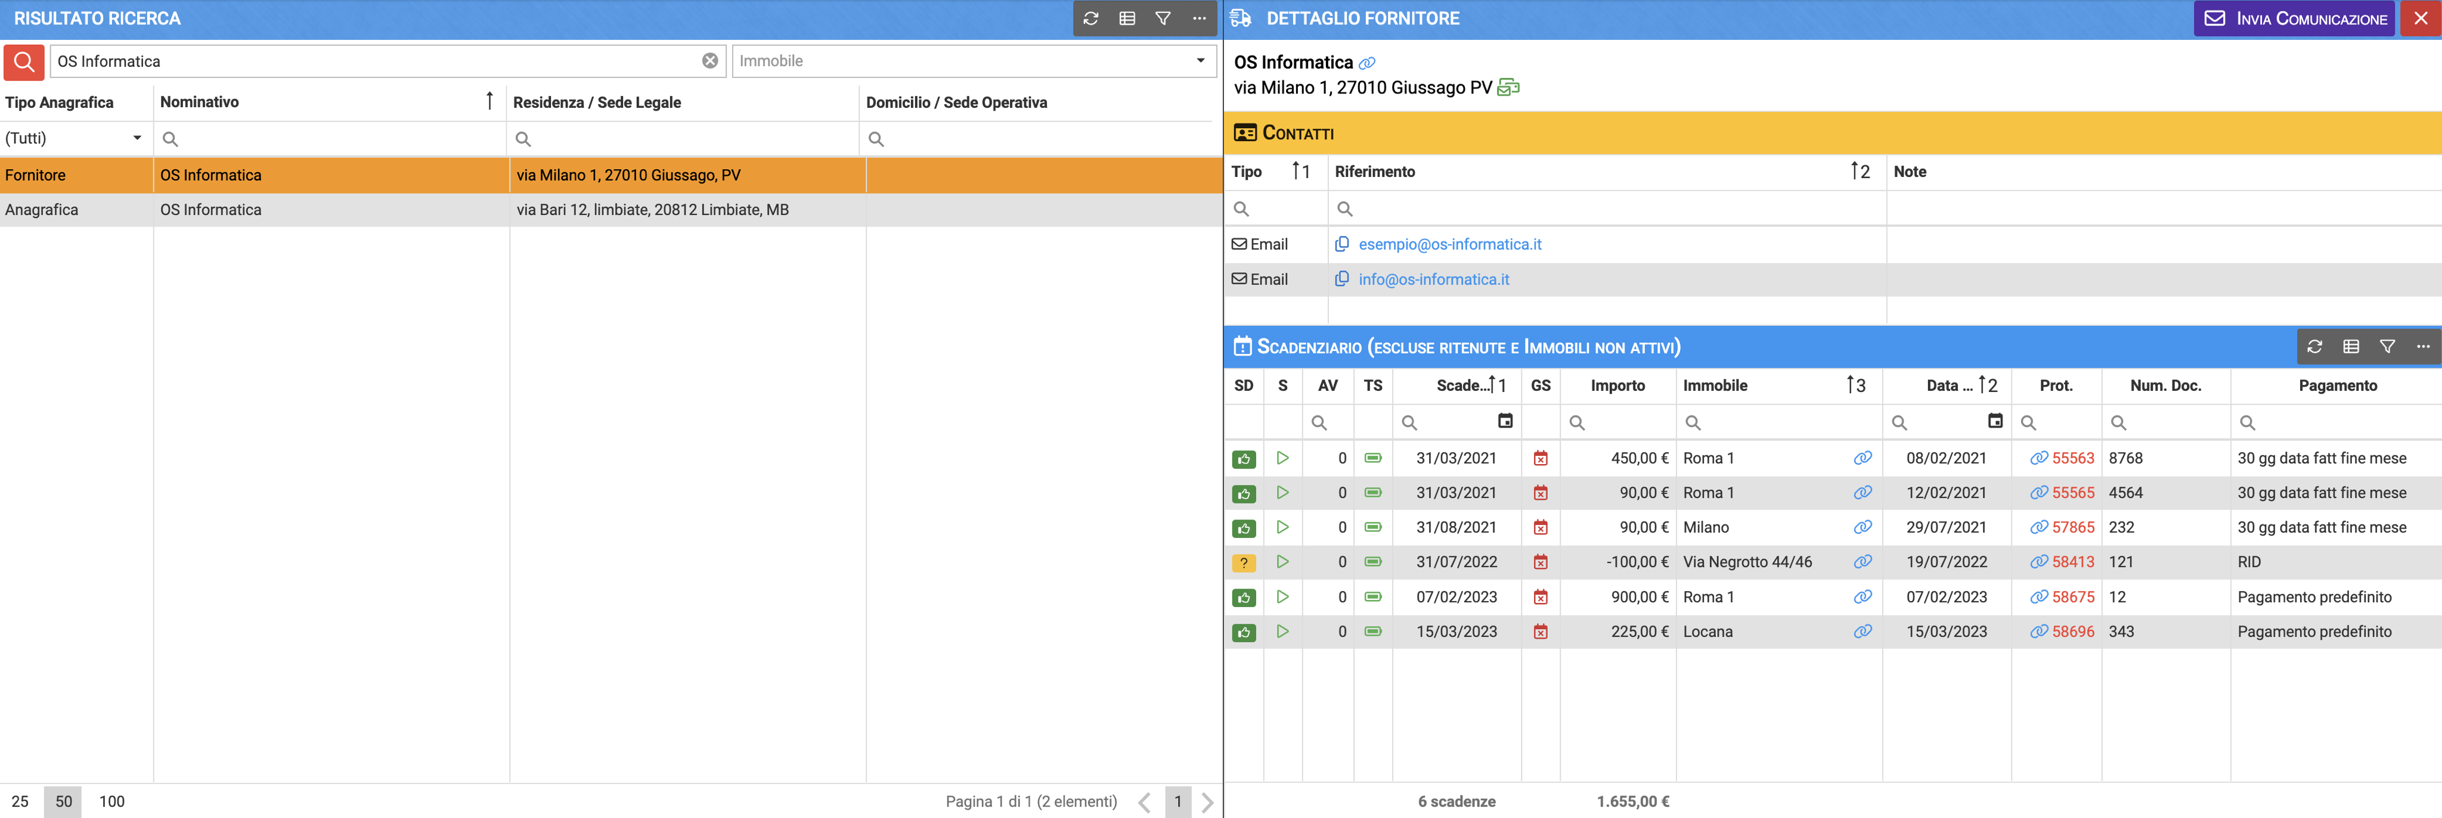The height and width of the screenshot is (818, 2442).
Task: Click the red search magnifier button
Action: (24, 61)
